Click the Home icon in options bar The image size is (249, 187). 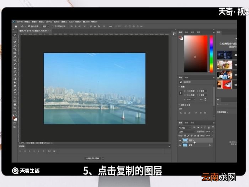click(16, 26)
